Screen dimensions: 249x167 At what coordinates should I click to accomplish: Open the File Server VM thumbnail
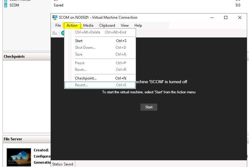19,157
